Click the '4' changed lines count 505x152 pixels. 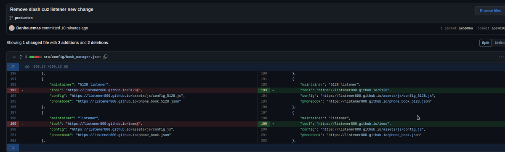click(26, 57)
